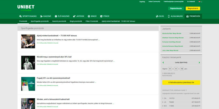Select Kaszinó promóciók sub-tab
Image resolution: width=219 pixels, height=109 pixels.
[x=59, y=21]
